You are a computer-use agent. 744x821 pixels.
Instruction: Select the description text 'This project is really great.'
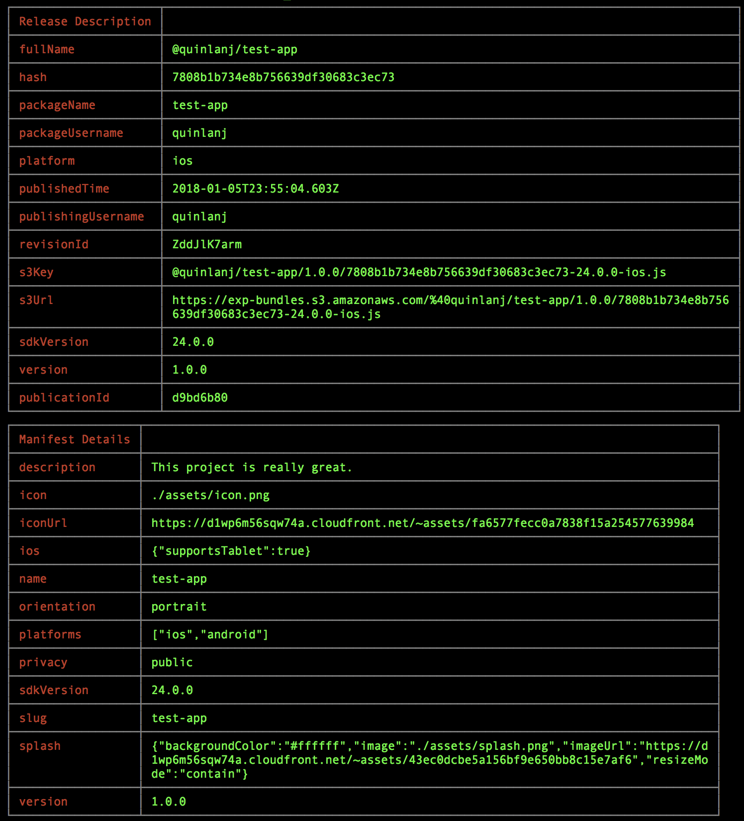[252, 467]
